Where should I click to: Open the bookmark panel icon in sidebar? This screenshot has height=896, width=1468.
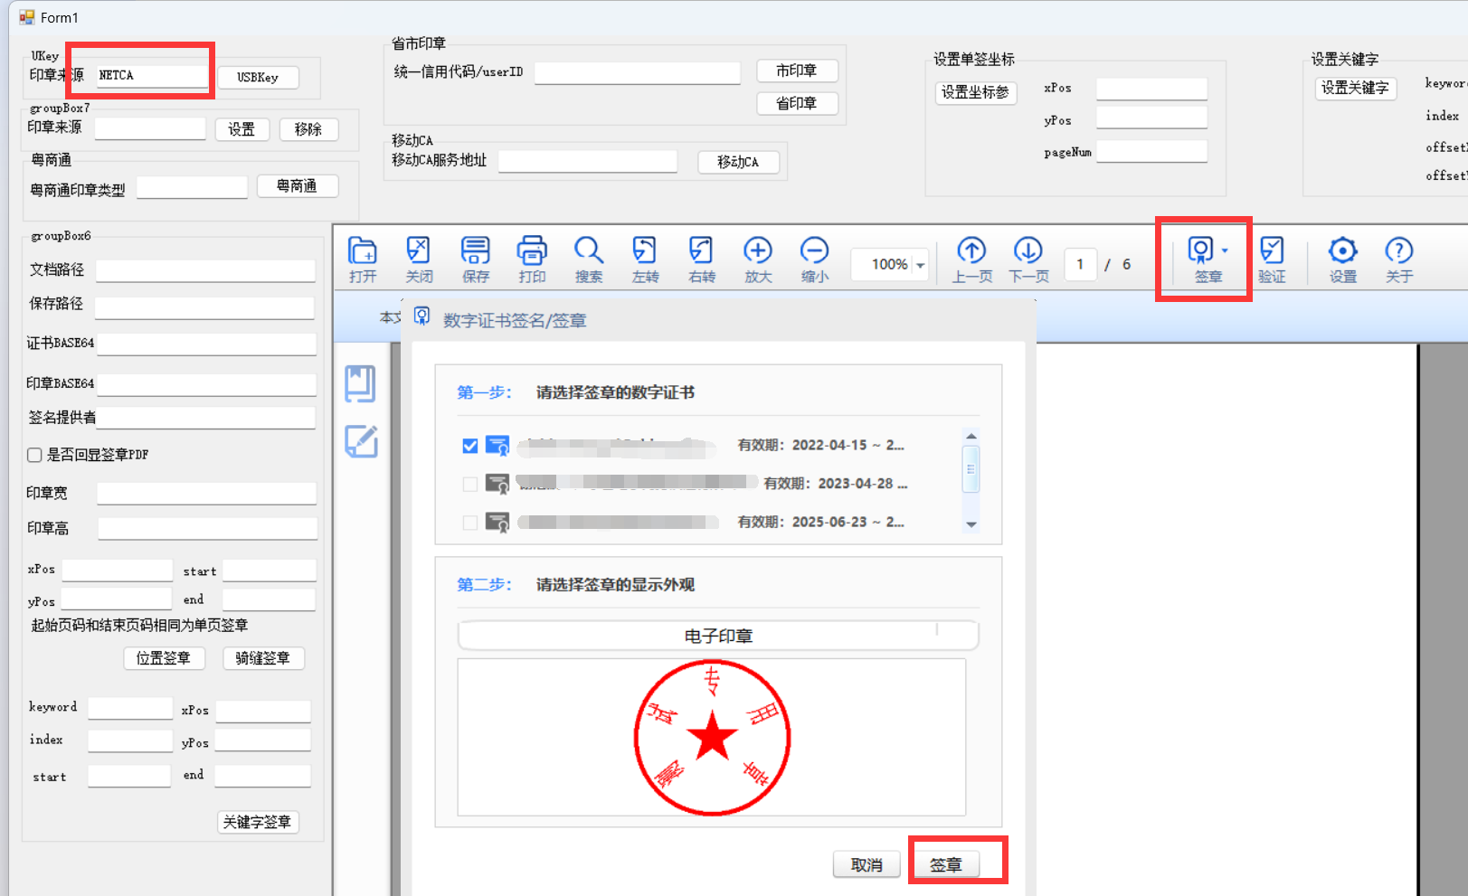tap(360, 383)
